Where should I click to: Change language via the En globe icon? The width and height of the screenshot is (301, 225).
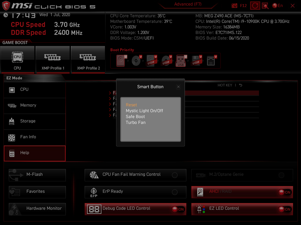pyautogui.click(x=277, y=6)
